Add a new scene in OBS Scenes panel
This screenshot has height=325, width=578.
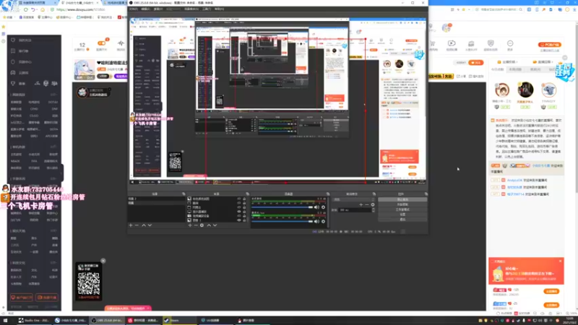[x=131, y=225]
